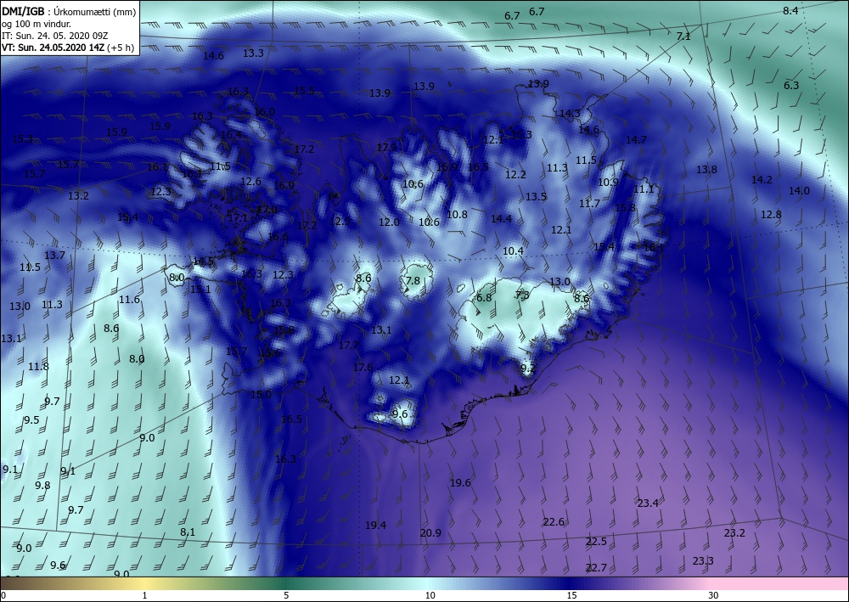Viewport: 849px width, 602px height.
Task: Click the map value 15.0
Action: point(261,395)
